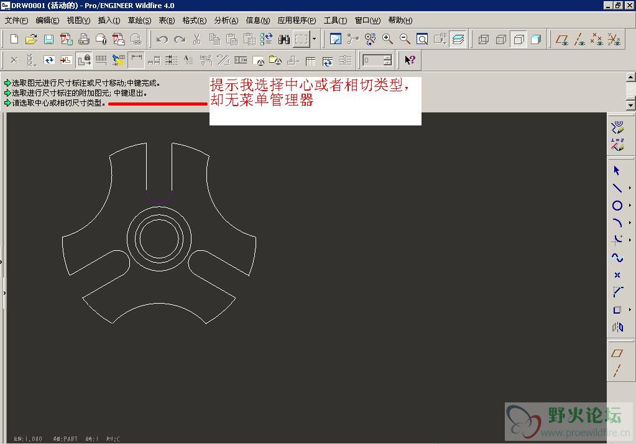This screenshot has width=636, height=444.
Task: Insert a table with the table icon
Action: pyautogui.click(x=310, y=61)
